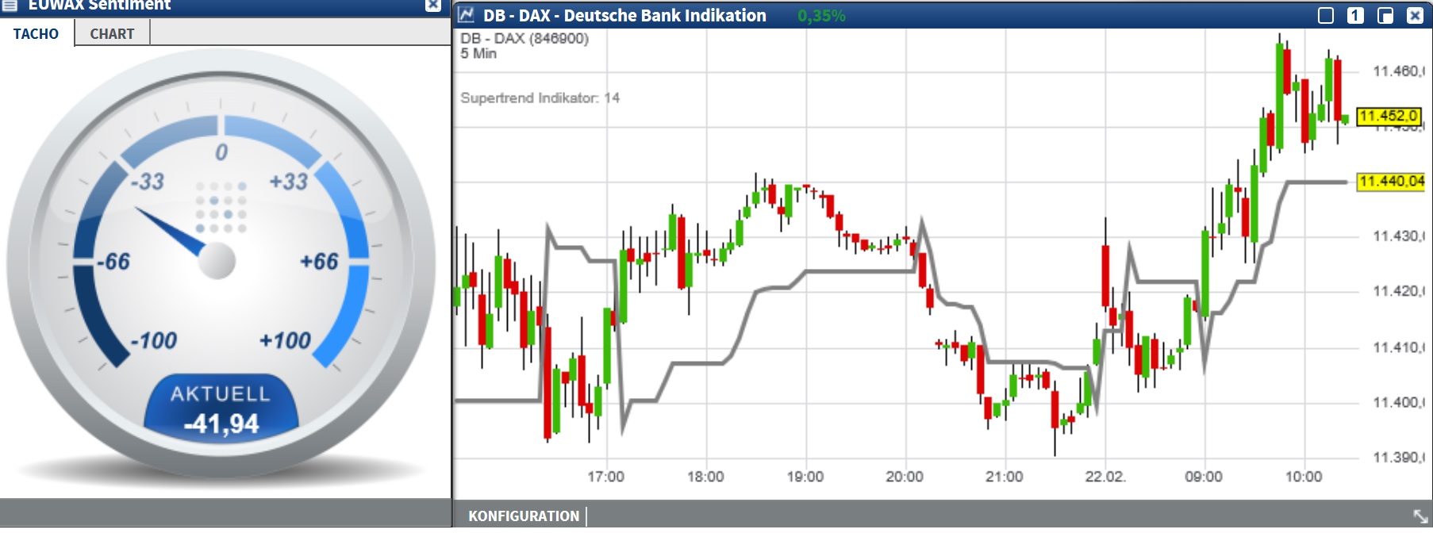Switch to the TACHO tab
This screenshot has width=1433, height=556.
coord(36,33)
